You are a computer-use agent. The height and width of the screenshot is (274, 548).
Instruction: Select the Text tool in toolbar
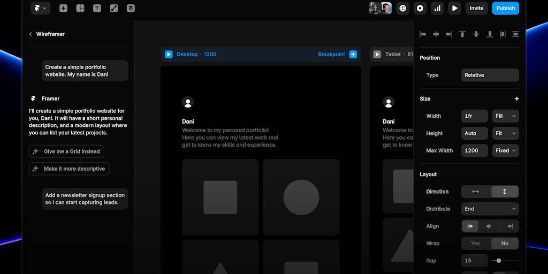97,9
